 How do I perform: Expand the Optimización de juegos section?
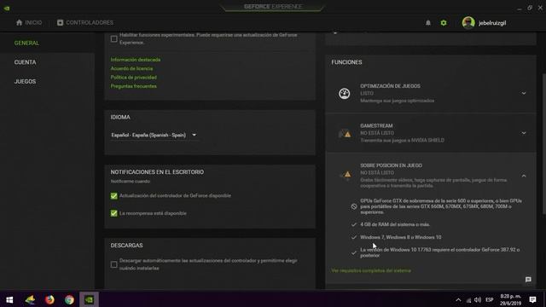pos(523,93)
